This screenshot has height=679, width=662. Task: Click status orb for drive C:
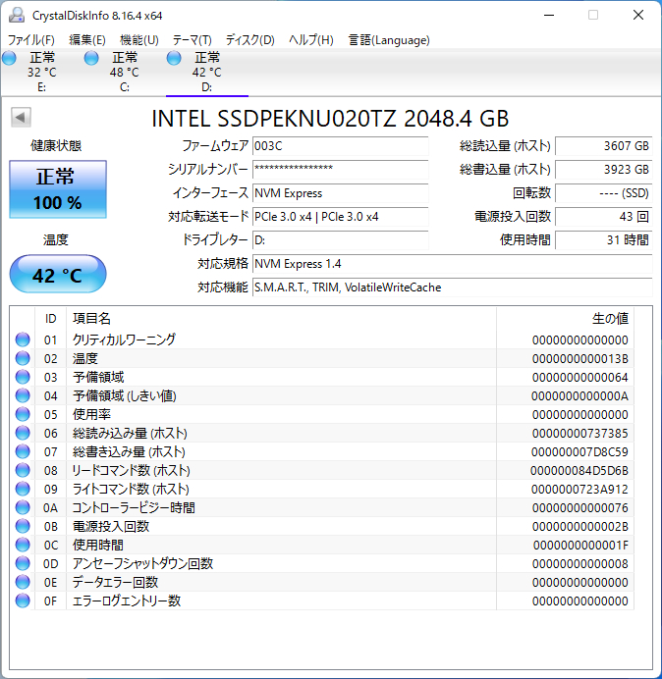[92, 59]
